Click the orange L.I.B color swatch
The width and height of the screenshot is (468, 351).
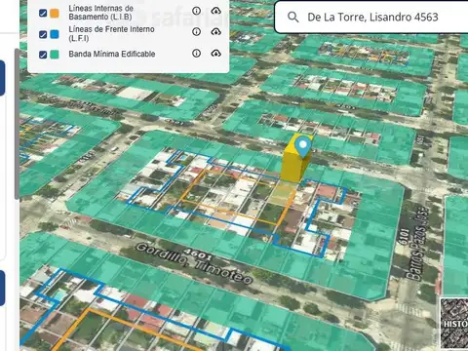(x=55, y=13)
